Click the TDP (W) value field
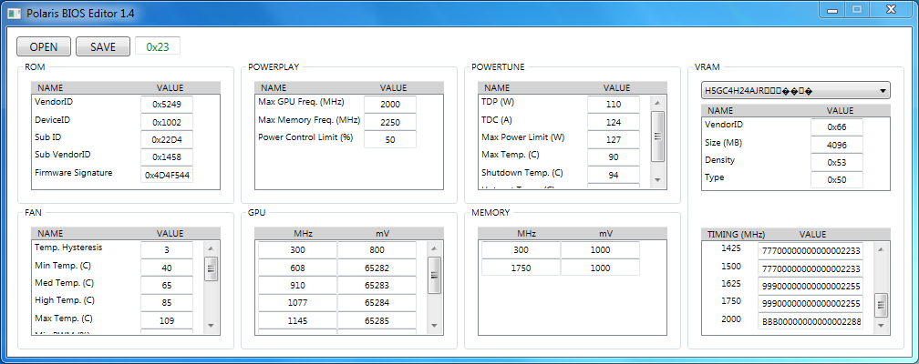 tap(613, 104)
